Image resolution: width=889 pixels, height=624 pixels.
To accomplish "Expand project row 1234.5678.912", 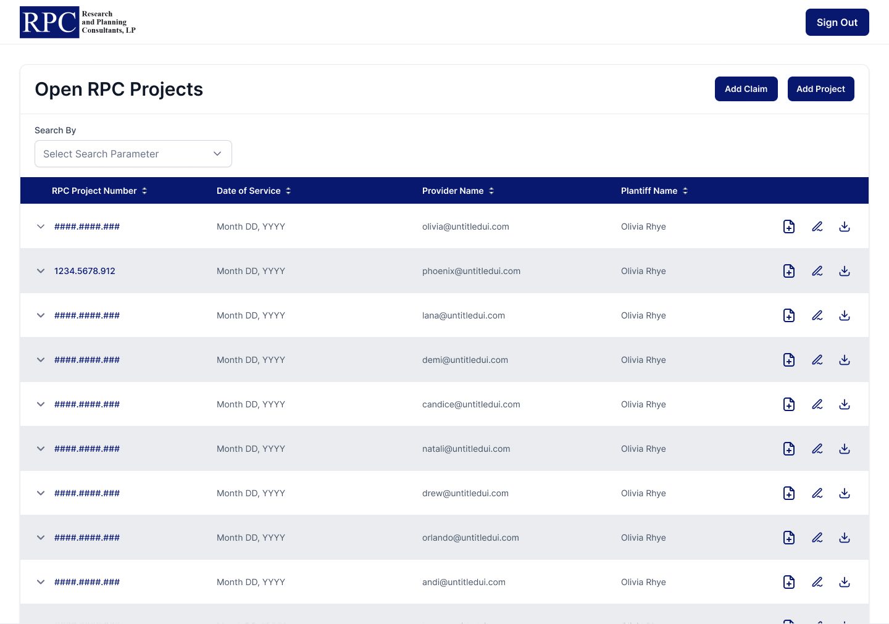I will pyautogui.click(x=41, y=271).
